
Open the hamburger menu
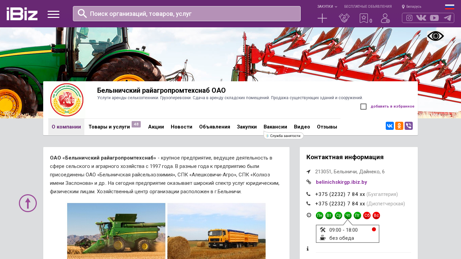click(x=53, y=14)
